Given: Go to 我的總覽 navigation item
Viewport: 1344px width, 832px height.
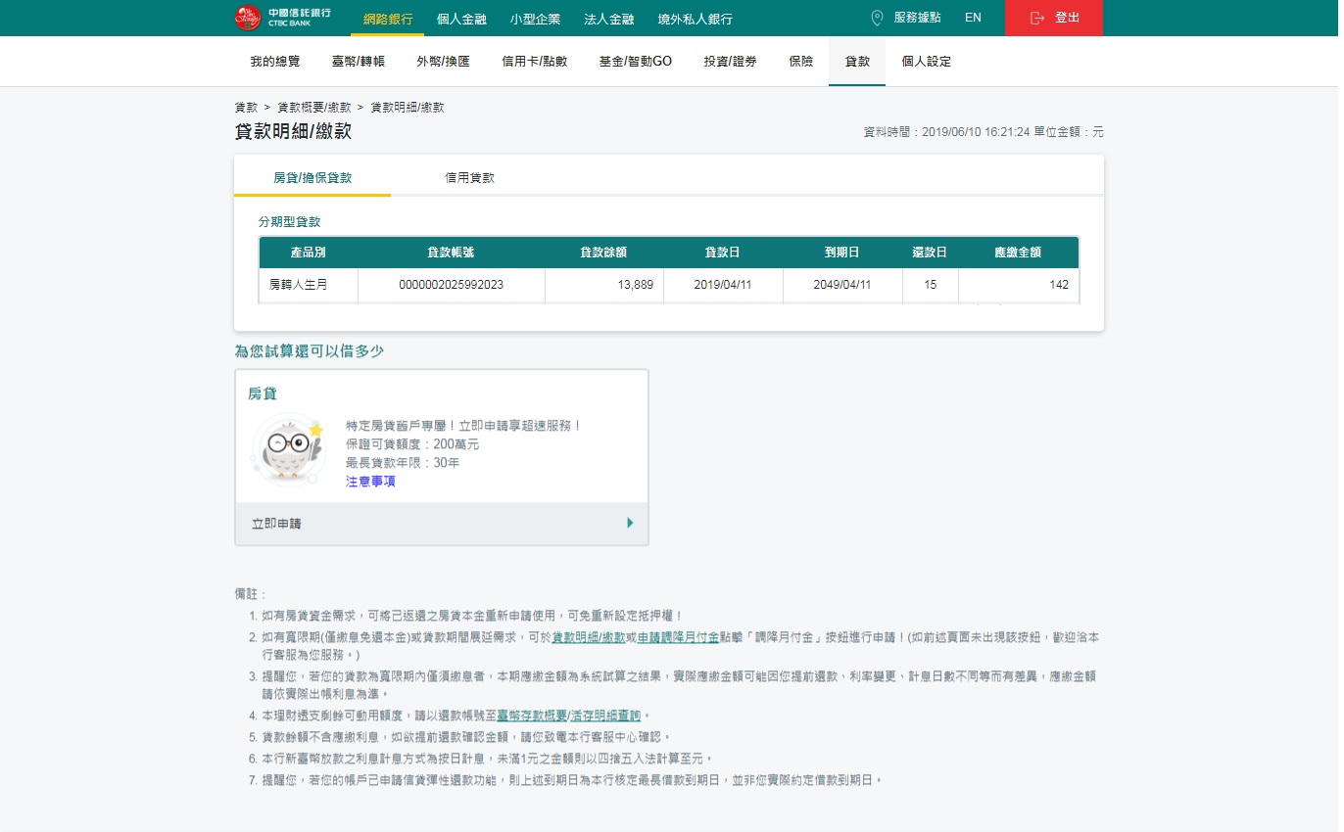Looking at the screenshot, I should 275,61.
